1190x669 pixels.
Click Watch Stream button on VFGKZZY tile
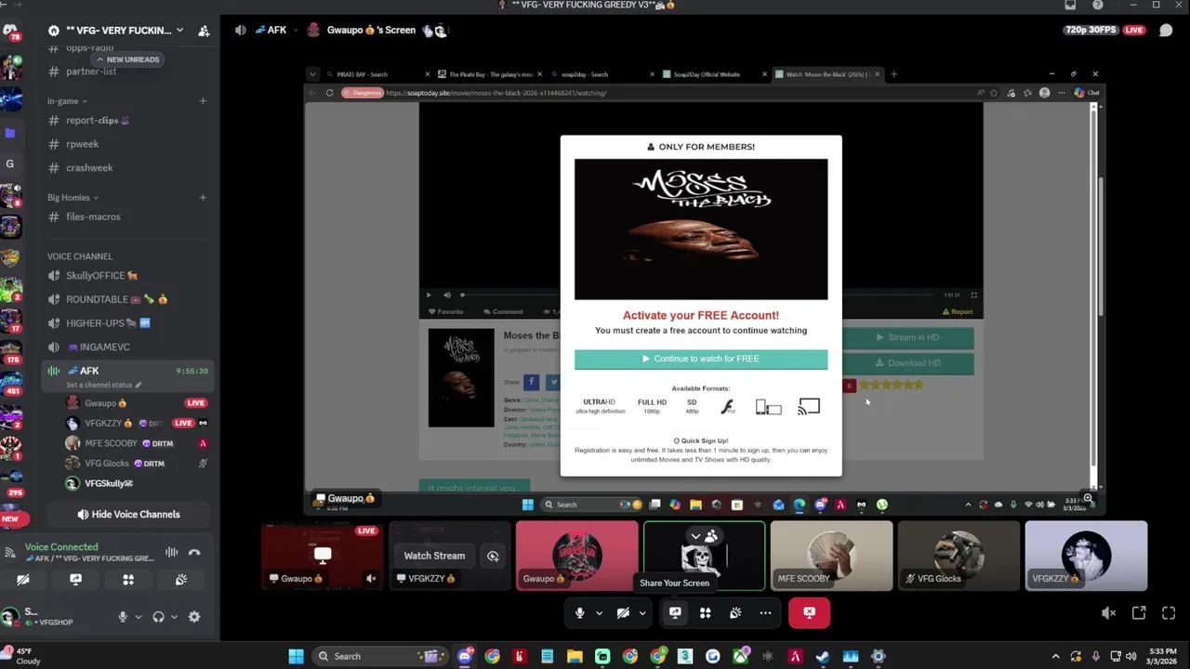[x=434, y=556]
